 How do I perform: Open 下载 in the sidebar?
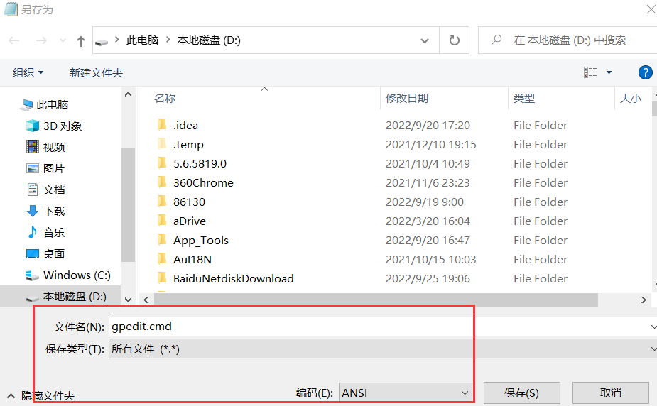pyautogui.click(x=54, y=211)
